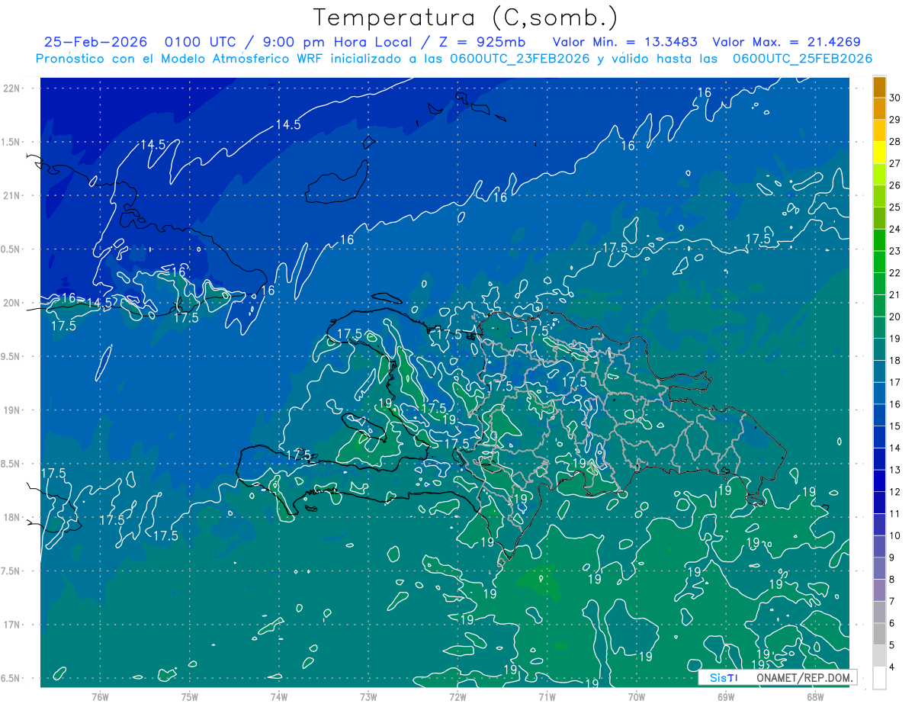This screenshot has width=915, height=707.
Task: Click the title 'Temperatura (C,somb.)'
Action: (x=466, y=17)
